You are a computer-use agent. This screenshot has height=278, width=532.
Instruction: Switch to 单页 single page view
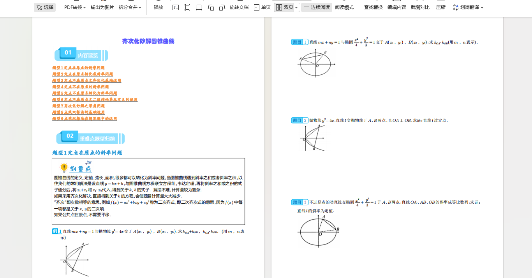click(x=262, y=7)
